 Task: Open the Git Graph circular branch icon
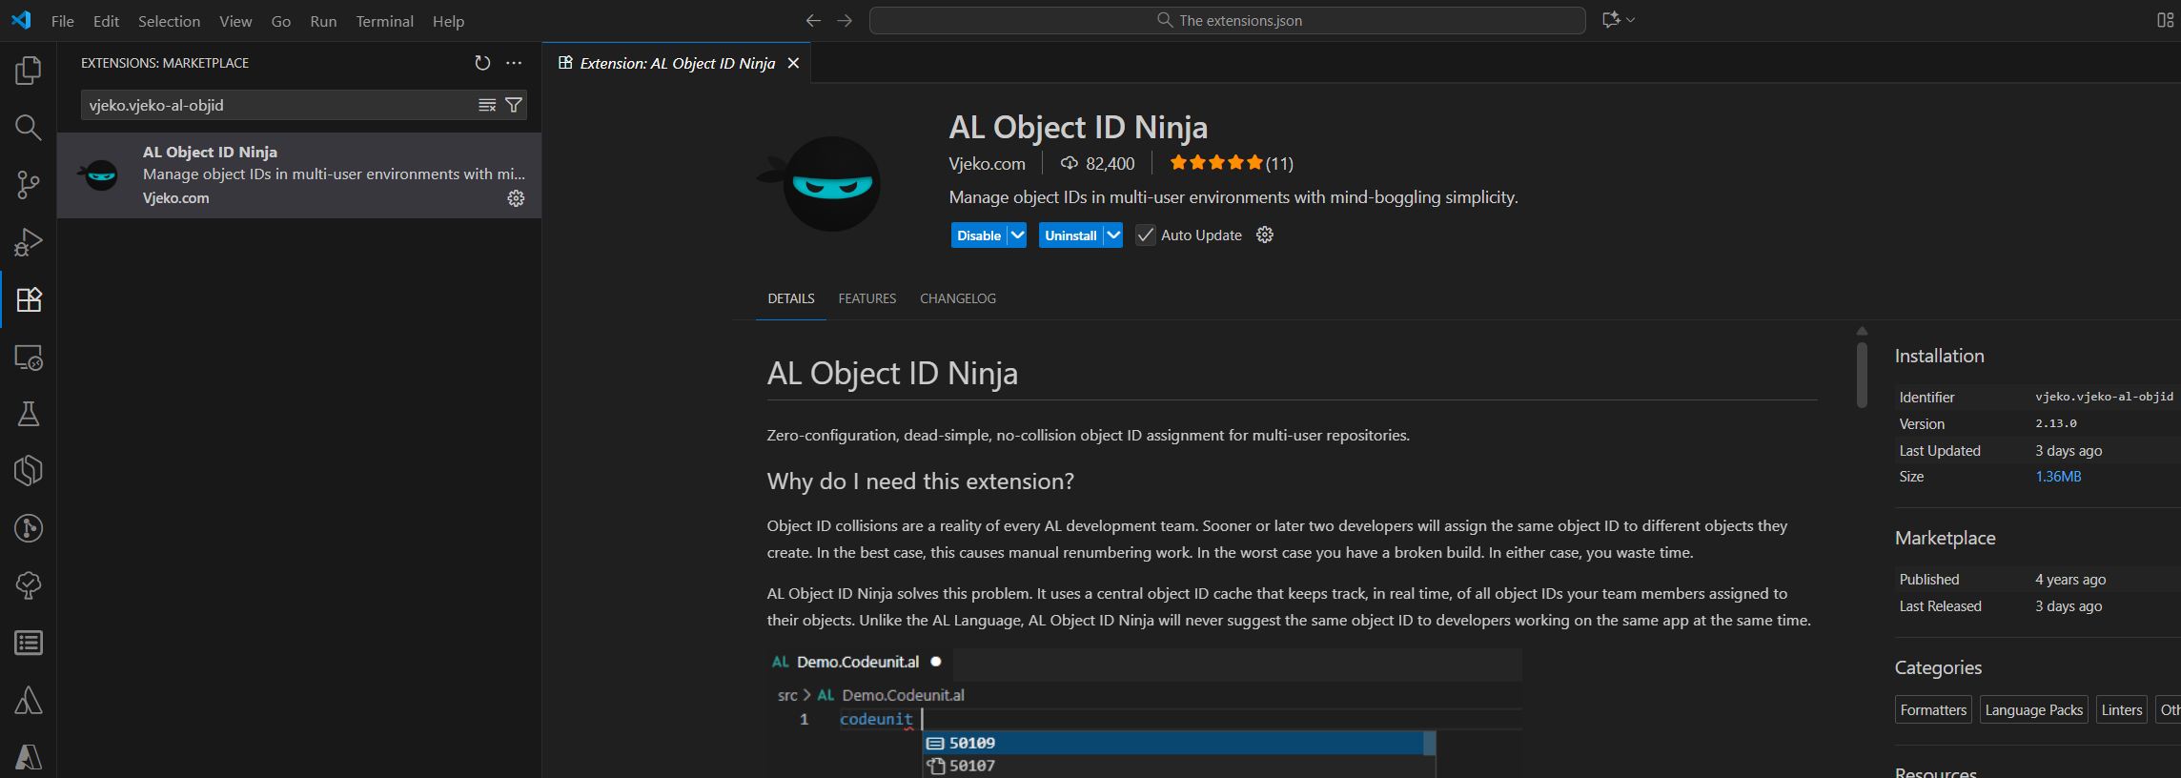pos(29,528)
